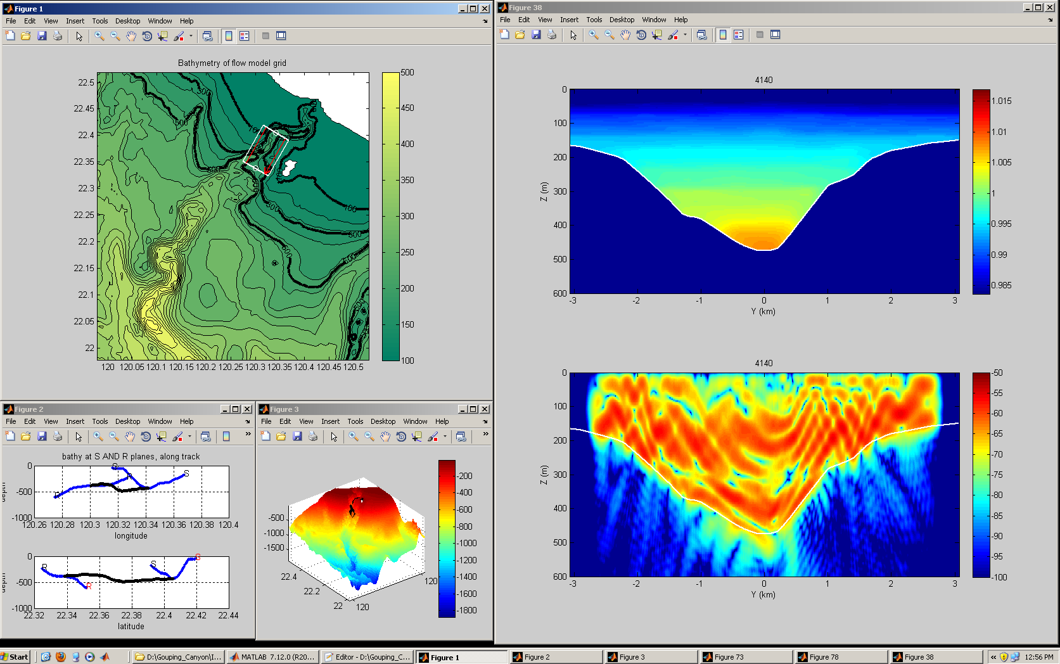The width and height of the screenshot is (1060, 664).
Task: Click white rectangle region on bathymetry map
Action: point(265,150)
